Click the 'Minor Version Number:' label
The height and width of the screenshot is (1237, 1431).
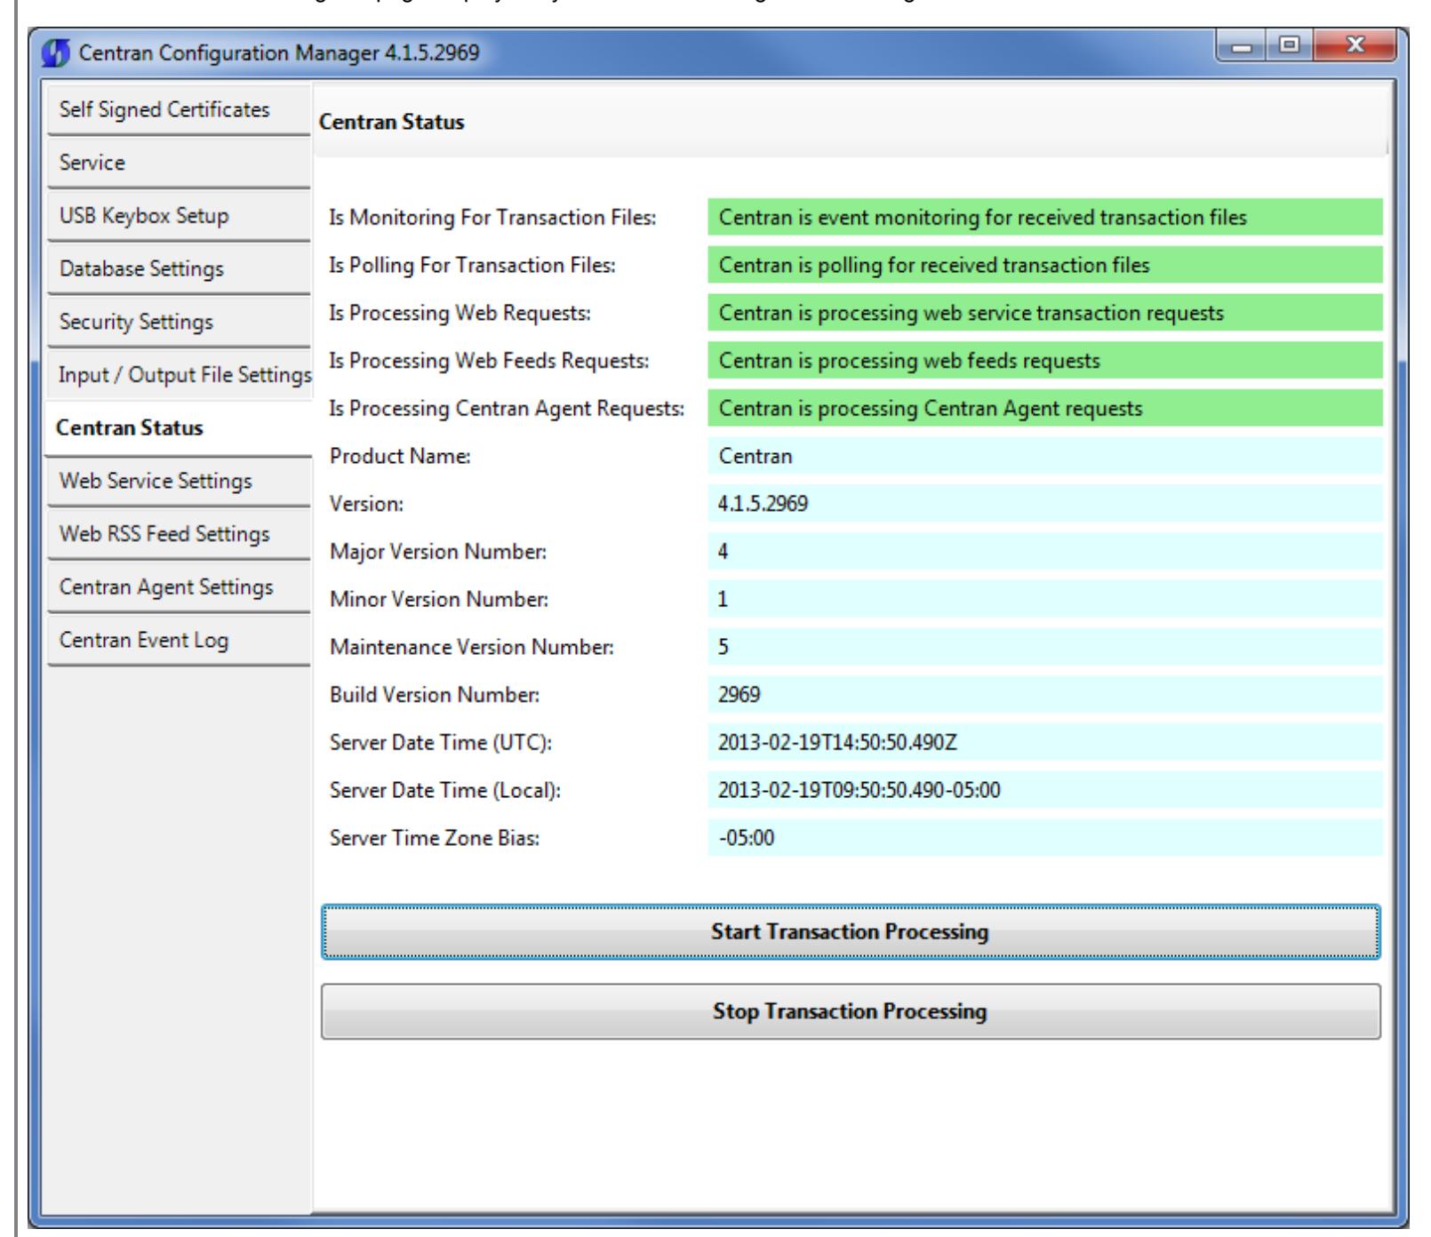tap(438, 599)
